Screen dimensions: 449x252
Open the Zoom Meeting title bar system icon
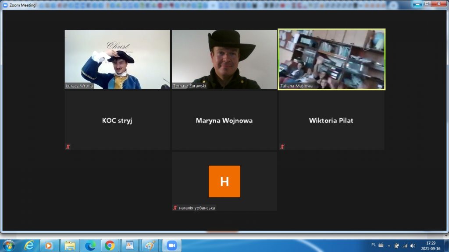[5, 4]
